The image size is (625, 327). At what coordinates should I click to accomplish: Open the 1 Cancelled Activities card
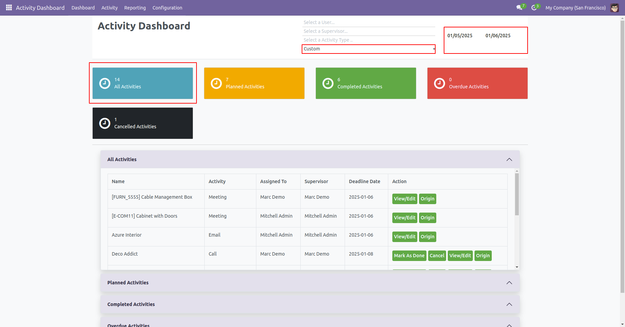click(x=143, y=123)
